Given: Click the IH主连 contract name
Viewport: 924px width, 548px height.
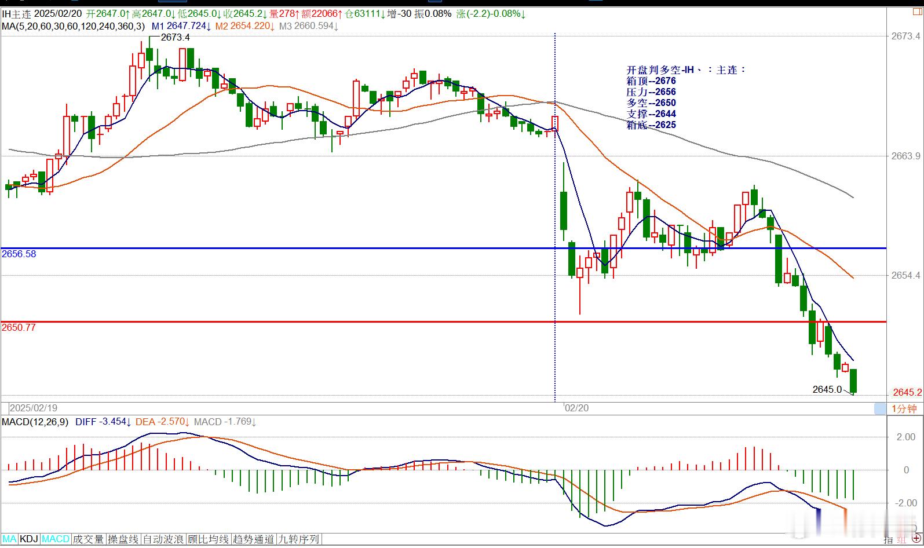Looking at the screenshot, I should click(16, 14).
